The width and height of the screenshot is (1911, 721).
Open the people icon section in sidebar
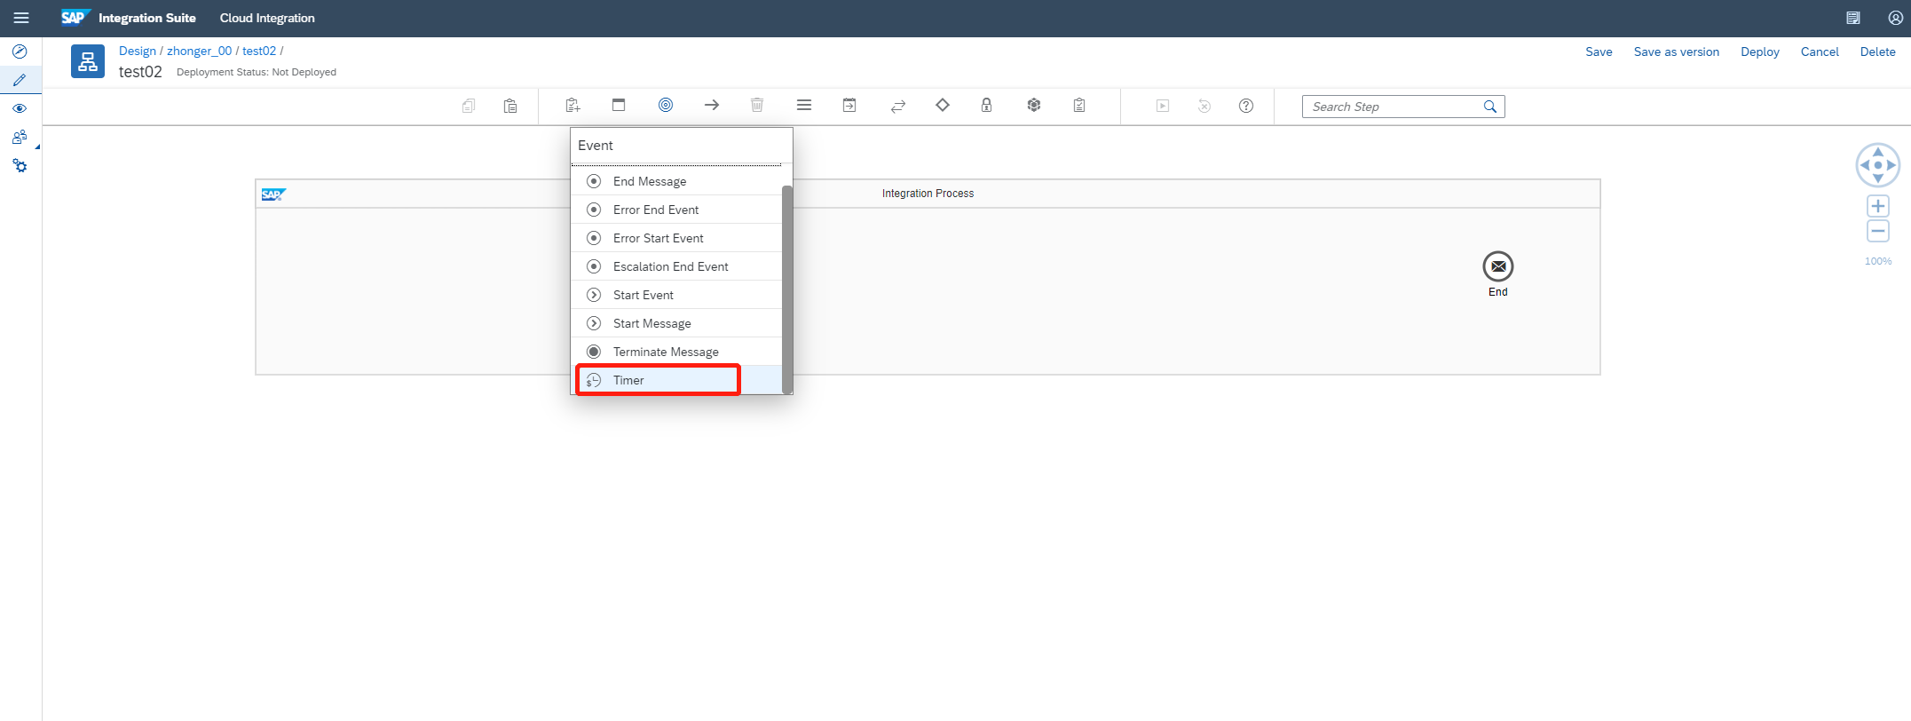click(20, 137)
